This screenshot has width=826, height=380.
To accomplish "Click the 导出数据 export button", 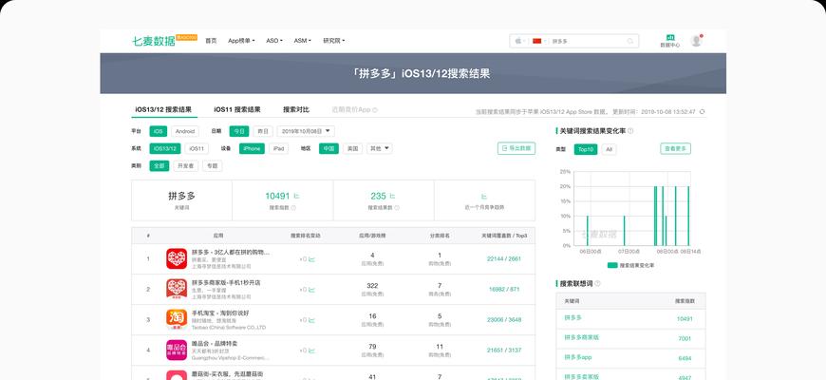I will tap(516, 148).
